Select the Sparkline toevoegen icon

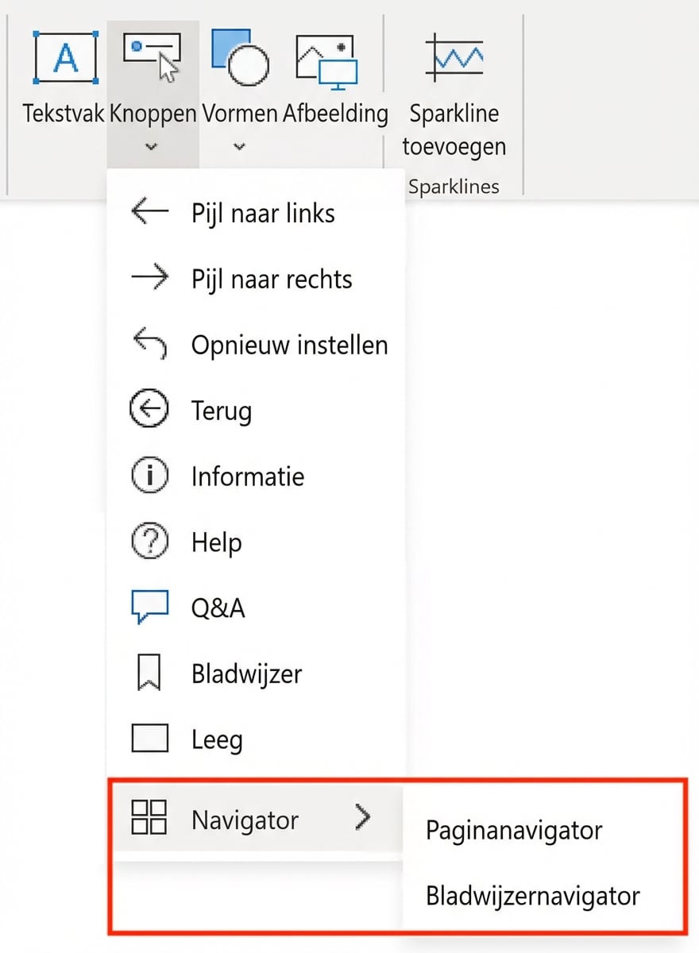point(454,56)
